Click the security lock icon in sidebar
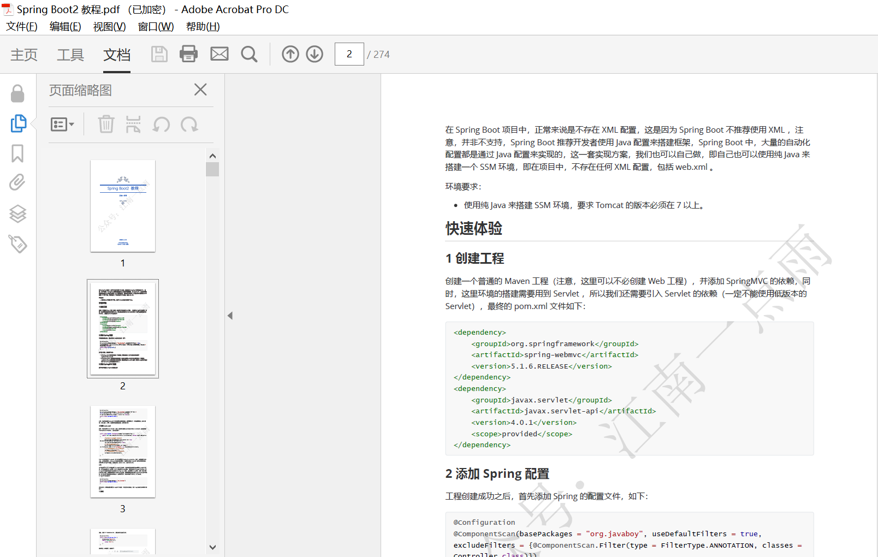The height and width of the screenshot is (557, 878). click(x=17, y=93)
